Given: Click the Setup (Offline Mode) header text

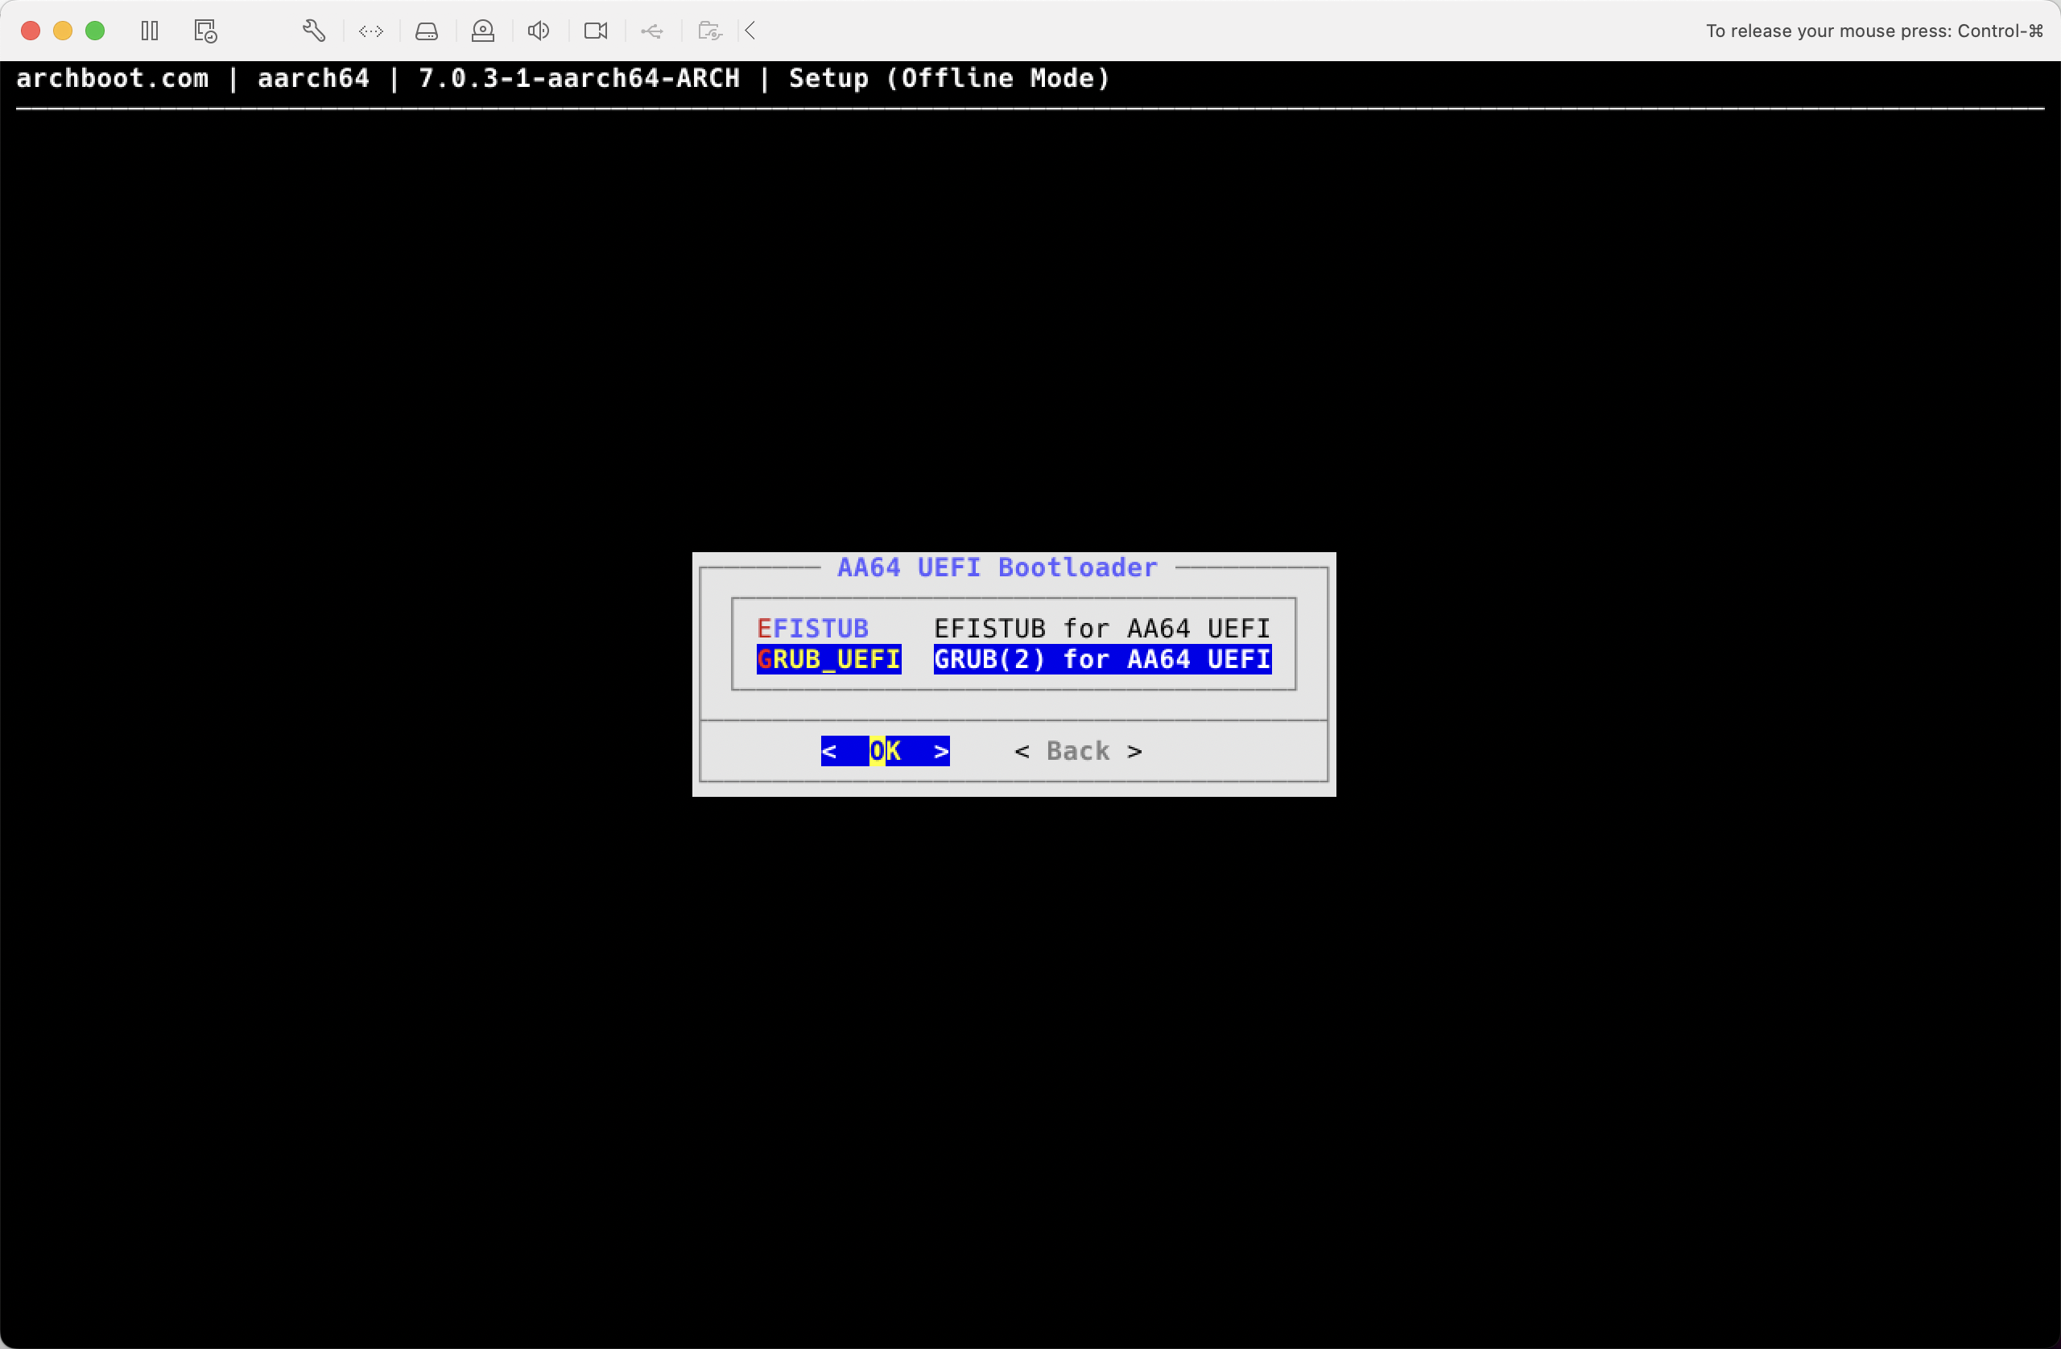Looking at the screenshot, I should click(x=949, y=78).
